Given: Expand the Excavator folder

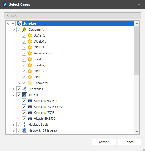Looking at the screenshot, I should [19, 83].
